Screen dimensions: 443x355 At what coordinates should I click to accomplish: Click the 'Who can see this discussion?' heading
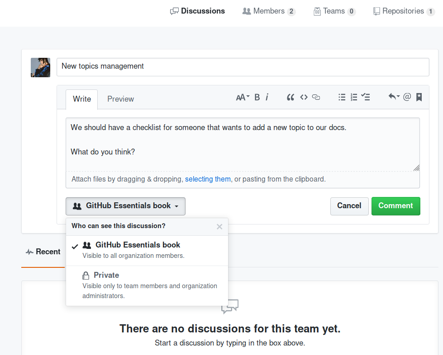pyautogui.click(x=119, y=226)
